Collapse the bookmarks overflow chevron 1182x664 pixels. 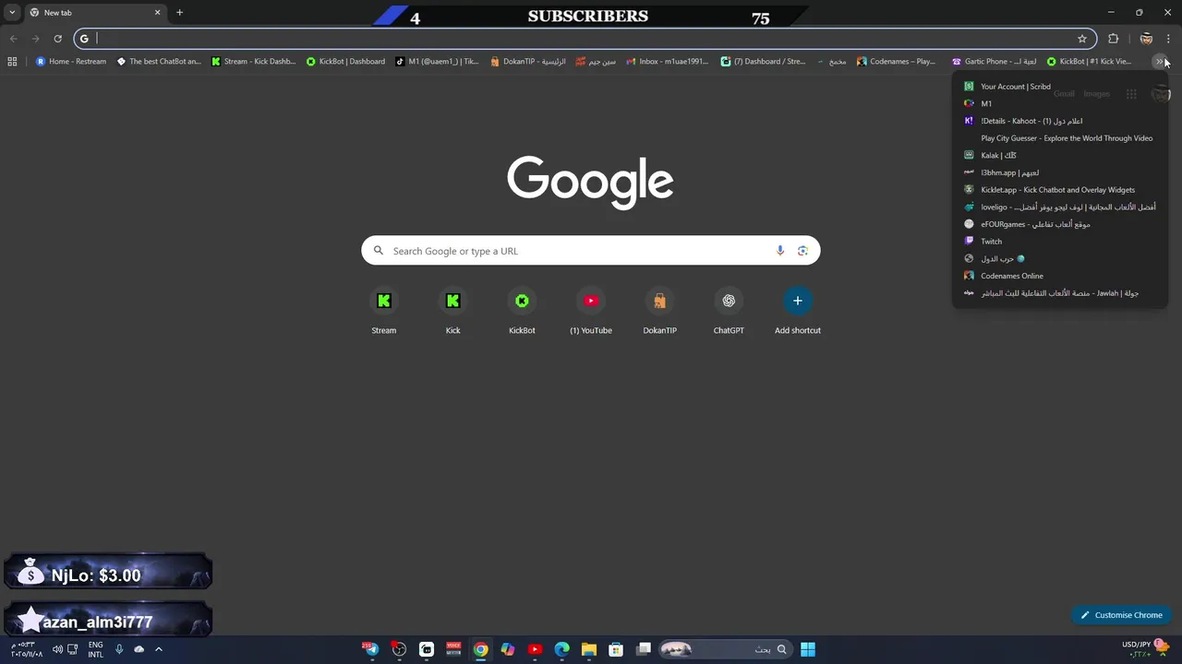click(1159, 62)
